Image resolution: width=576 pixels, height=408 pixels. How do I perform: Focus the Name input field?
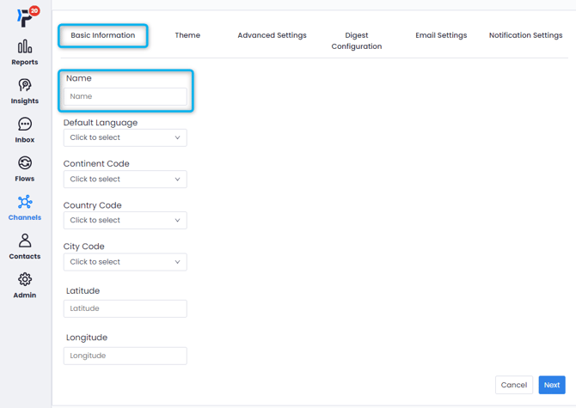(x=125, y=97)
